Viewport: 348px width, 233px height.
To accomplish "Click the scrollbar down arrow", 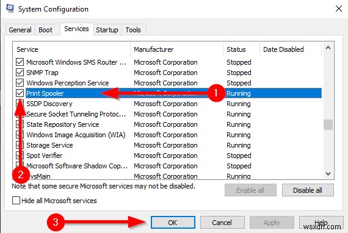I will 328,173.
